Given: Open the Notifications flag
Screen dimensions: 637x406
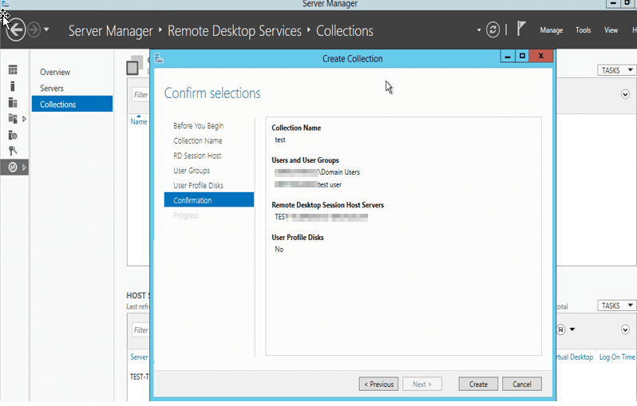Looking at the screenshot, I should pyautogui.click(x=520, y=30).
